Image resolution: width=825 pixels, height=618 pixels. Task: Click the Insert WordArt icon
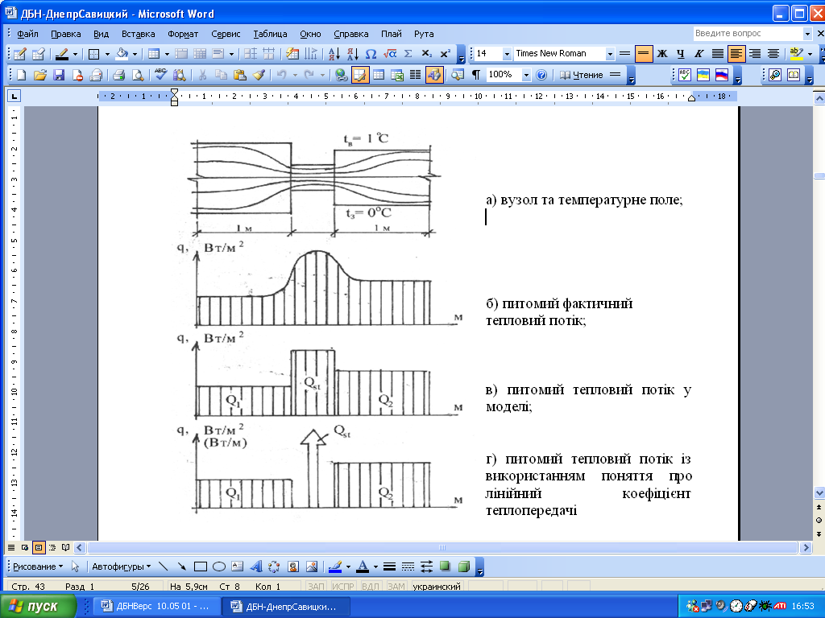click(256, 566)
